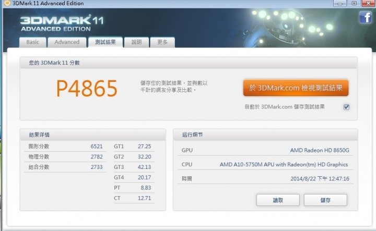Click the 3DMark 11 Advanced Edition logo
Screen dimensions: 376x231
[62, 23]
